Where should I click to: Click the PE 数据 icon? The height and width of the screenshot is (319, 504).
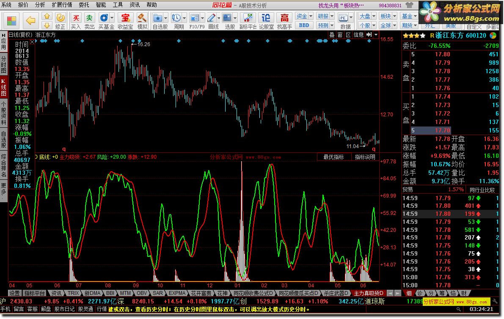pyautogui.click(x=343, y=18)
